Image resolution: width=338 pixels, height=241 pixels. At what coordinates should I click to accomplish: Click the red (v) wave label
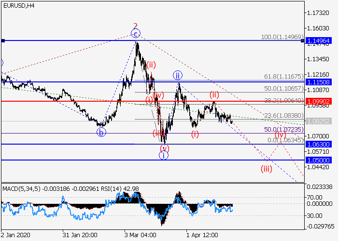(165, 148)
